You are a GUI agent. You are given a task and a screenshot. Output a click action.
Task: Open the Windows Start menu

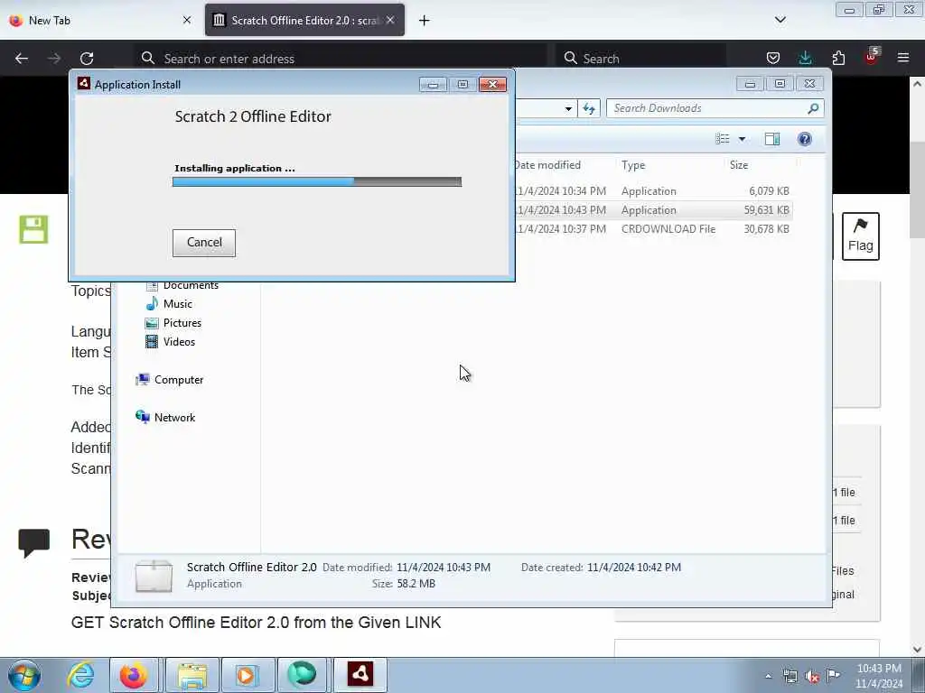(24, 675)
